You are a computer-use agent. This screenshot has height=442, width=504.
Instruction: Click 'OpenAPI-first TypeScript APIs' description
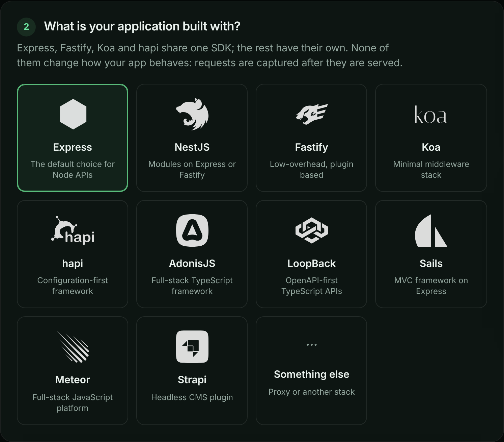312,286
